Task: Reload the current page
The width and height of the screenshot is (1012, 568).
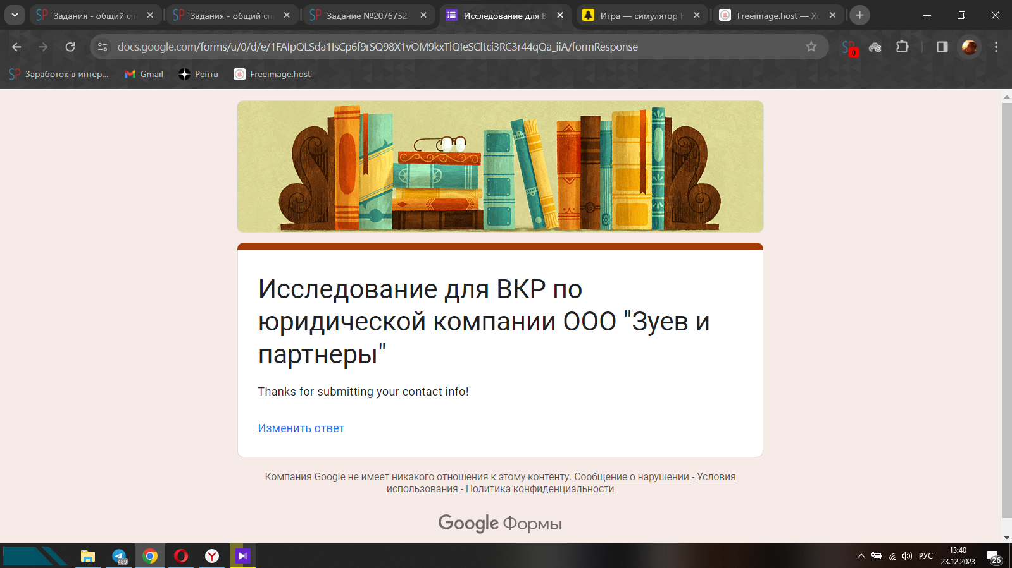Action: 70,47
